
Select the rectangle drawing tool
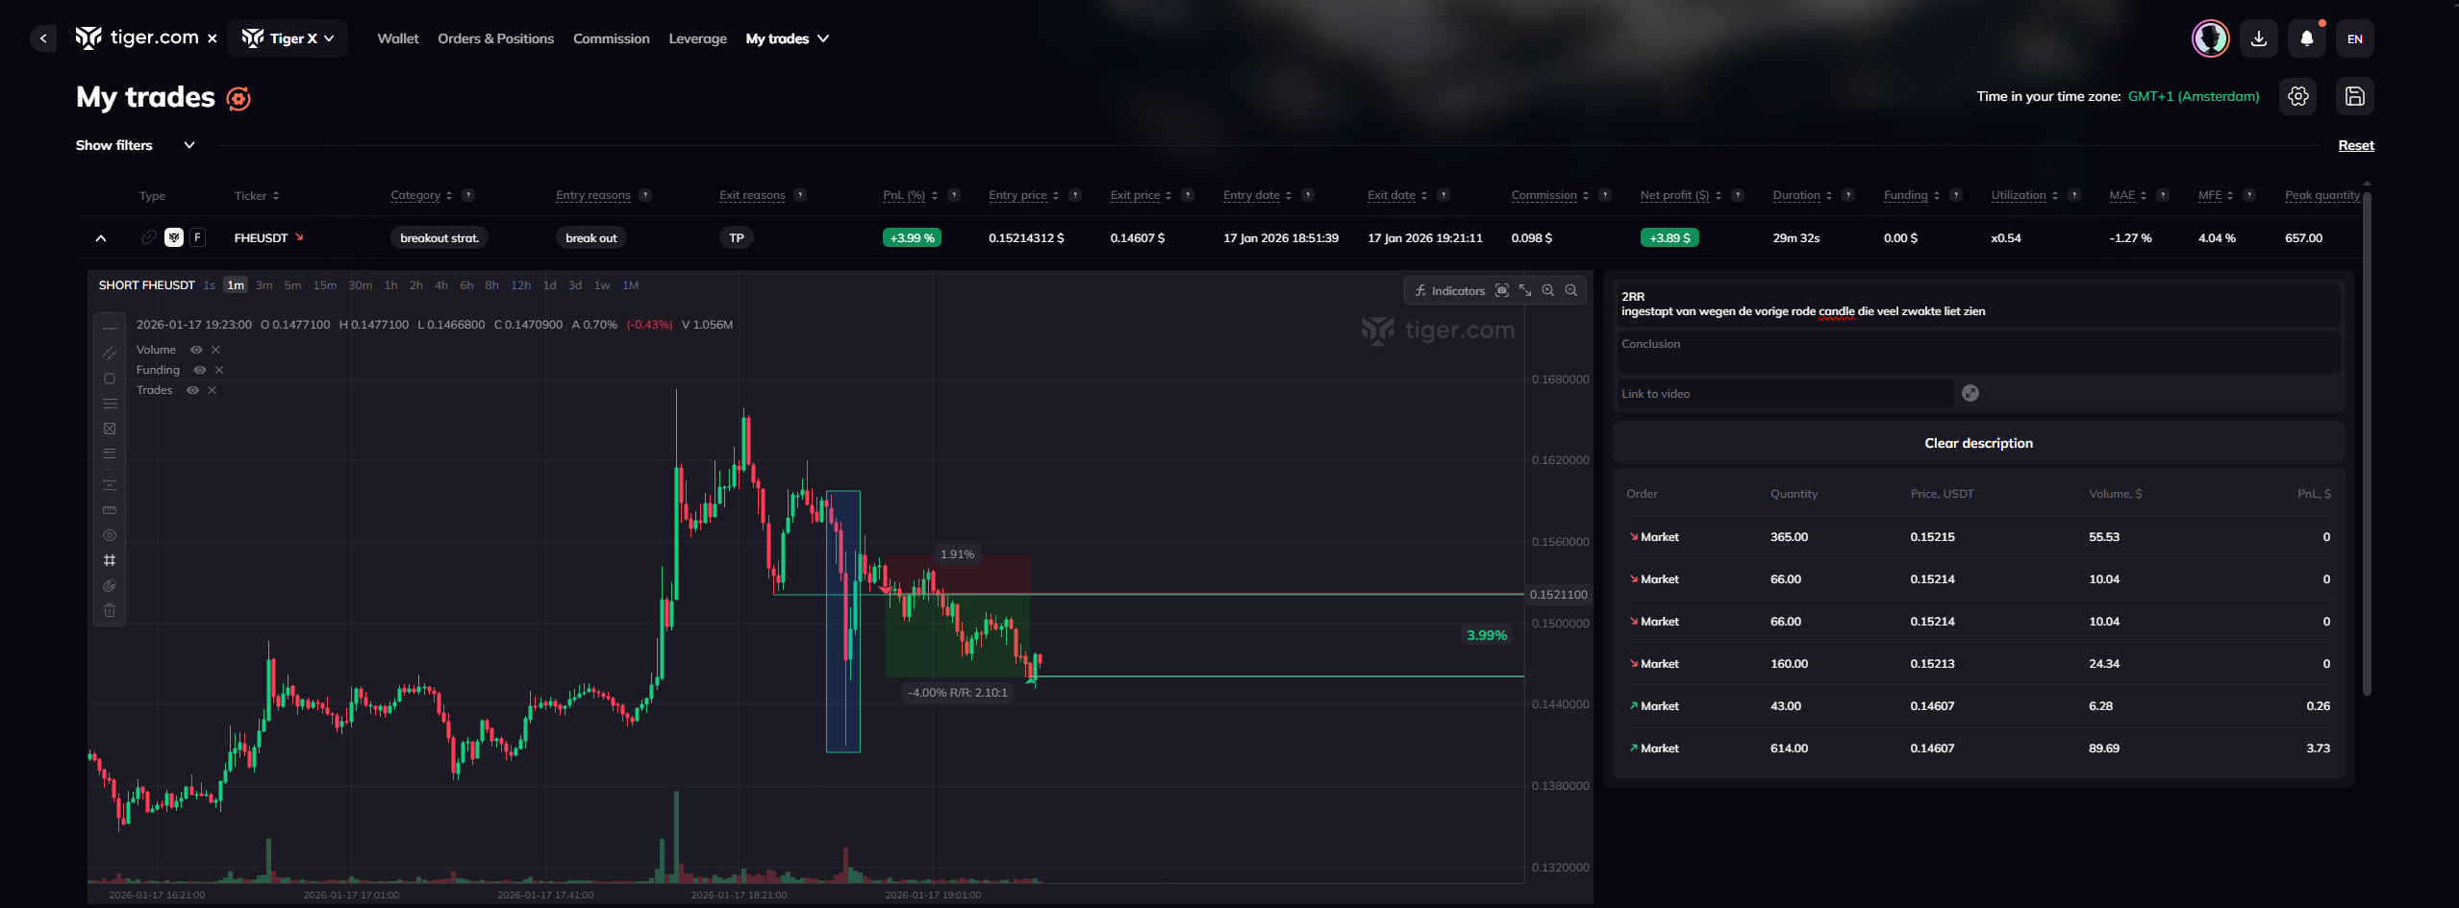pos(110,379)
